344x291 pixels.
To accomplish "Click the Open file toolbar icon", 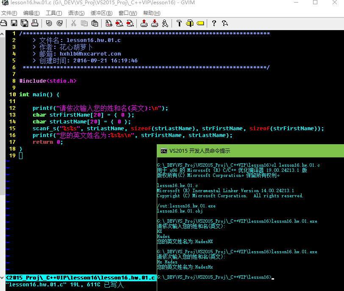I will click(4, 23).
